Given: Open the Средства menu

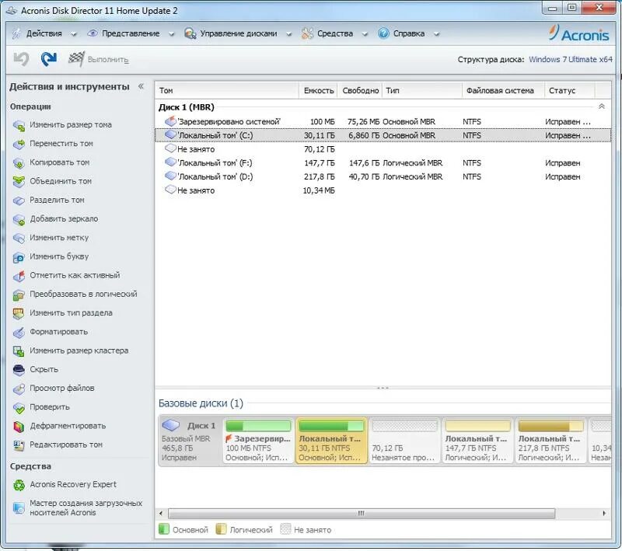Looking at the screenshot, I should 335,33.
